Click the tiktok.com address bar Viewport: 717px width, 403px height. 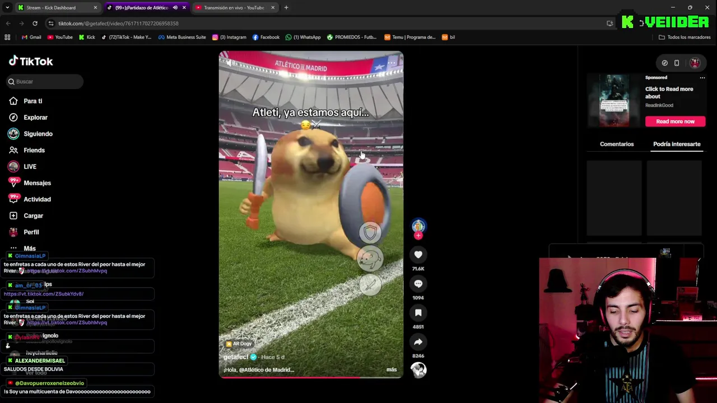[325, 24]
